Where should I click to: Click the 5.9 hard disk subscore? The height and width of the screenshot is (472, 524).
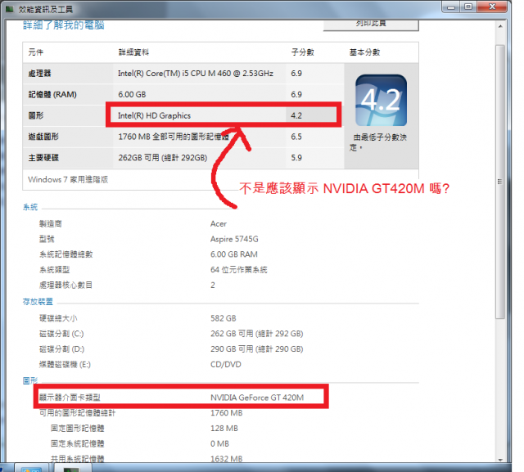pos(296,158)
